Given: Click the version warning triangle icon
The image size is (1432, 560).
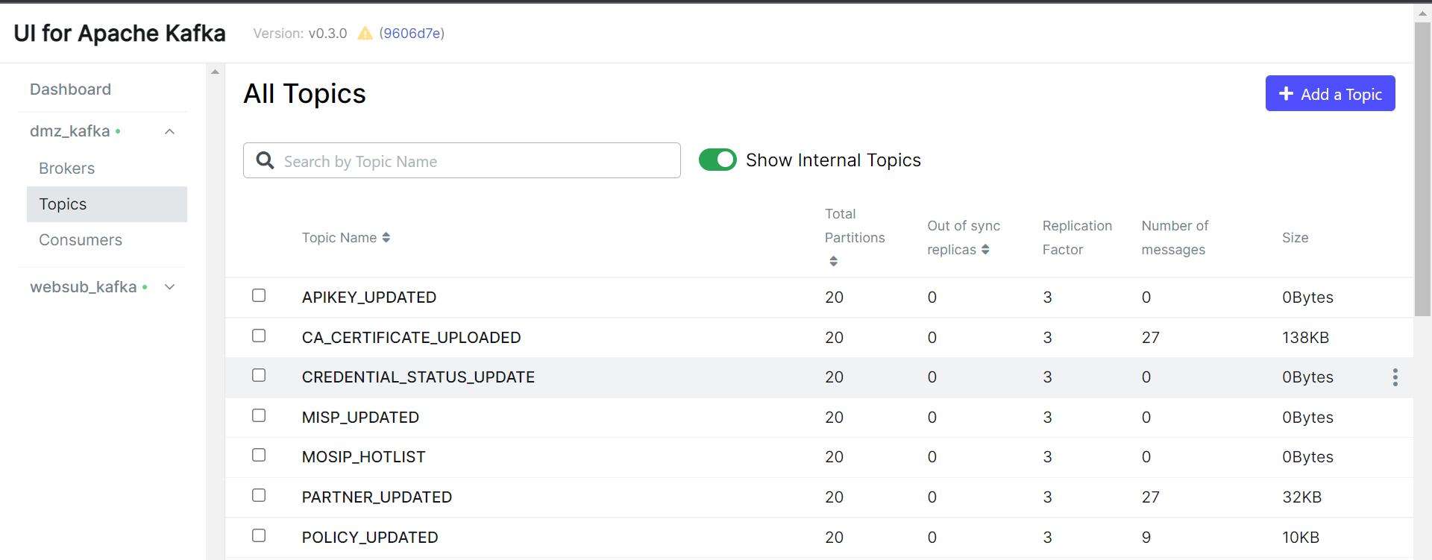Looking at the screenshot, I should tap(365, 34).
